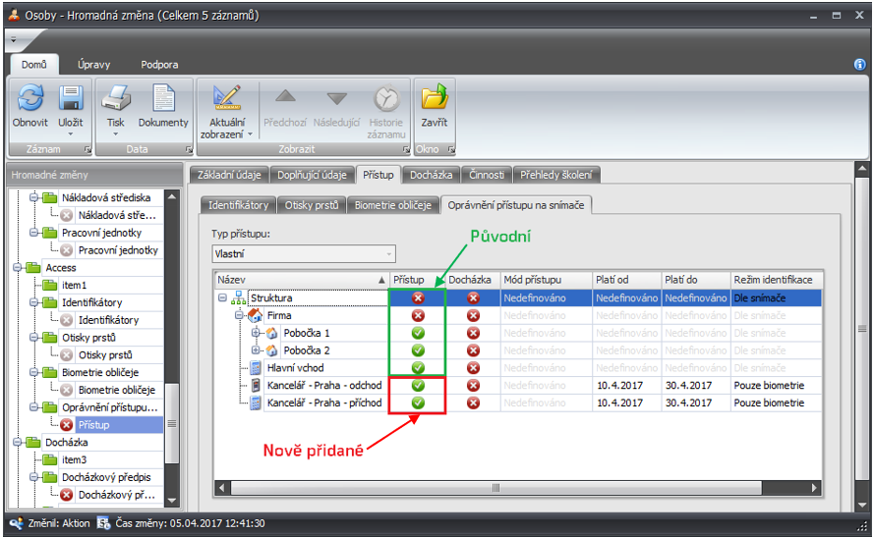Toggle Přístup for the Struktura row
The width and height of the screenshot is (874, 537).
[418, 298]
